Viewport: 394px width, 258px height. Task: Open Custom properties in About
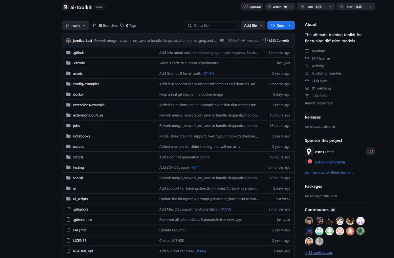pos(323,74)
